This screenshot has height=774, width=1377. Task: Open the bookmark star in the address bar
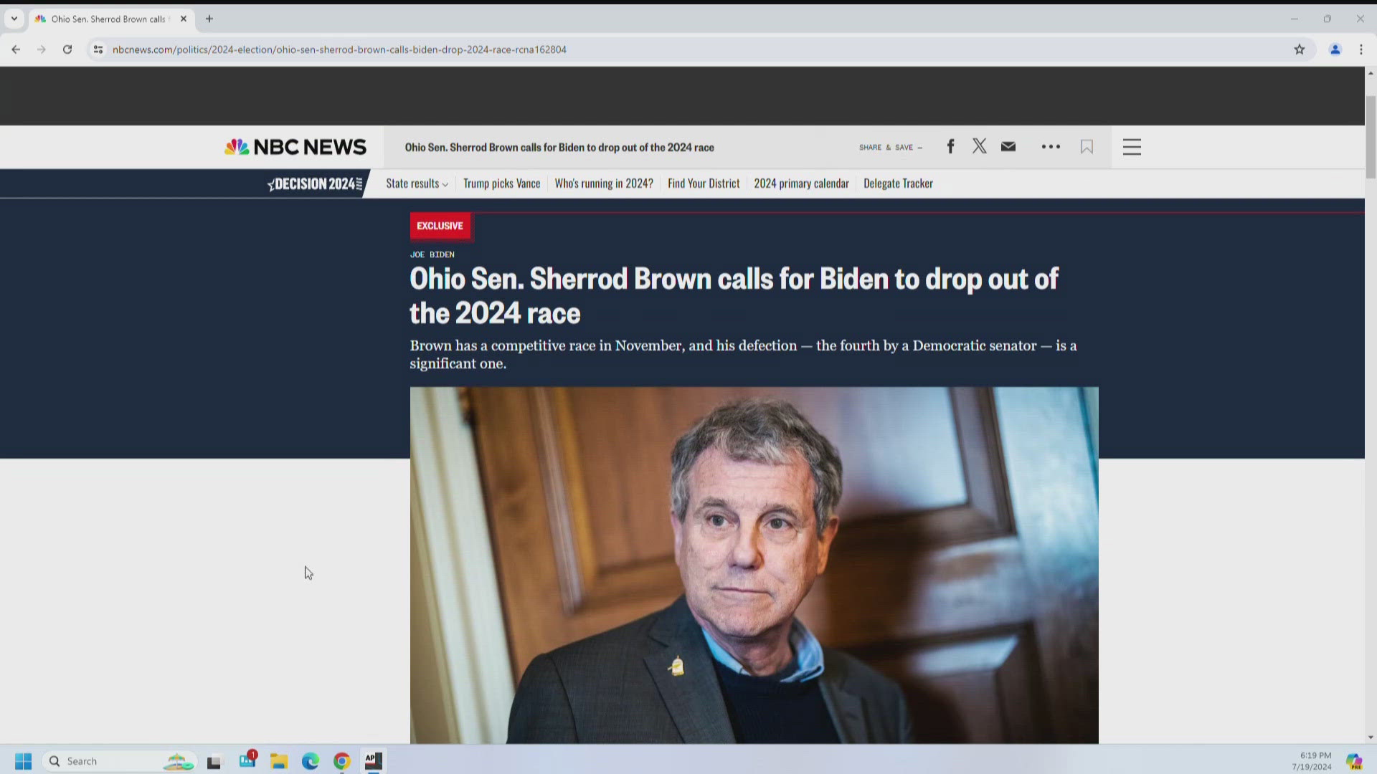tap(1300, 49)
